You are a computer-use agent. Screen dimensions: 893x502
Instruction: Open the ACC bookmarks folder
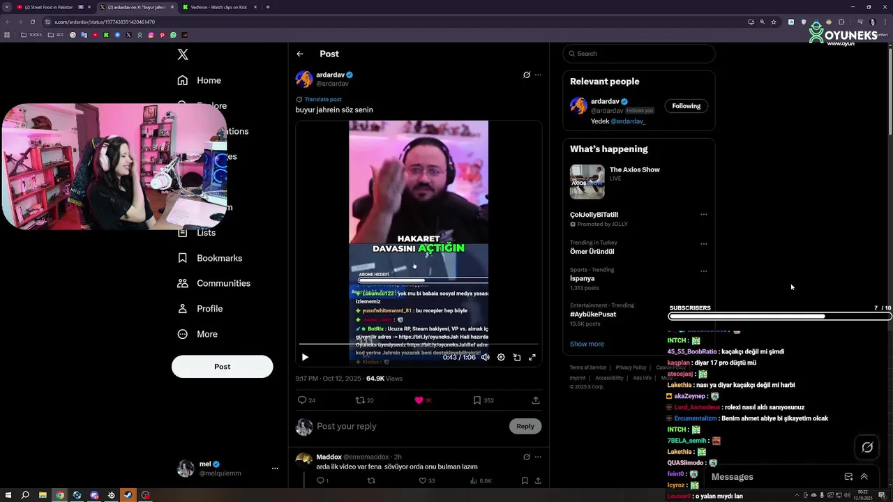point(57,35)
